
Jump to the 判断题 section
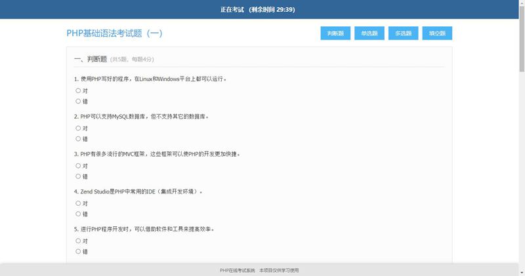(x=335, y=33)
